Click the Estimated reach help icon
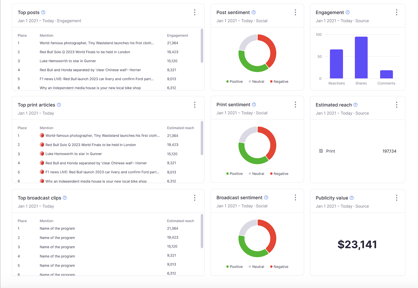The height and width of the screenshot is (288, 418). click(356, 105)
